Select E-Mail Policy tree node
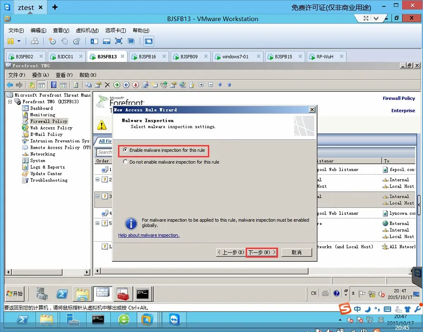The width and height of the screenshot is (423, 332). (46, 135)
